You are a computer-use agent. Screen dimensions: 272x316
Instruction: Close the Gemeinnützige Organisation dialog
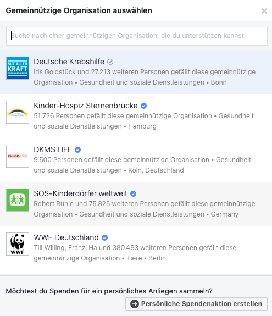coord(264,11)
